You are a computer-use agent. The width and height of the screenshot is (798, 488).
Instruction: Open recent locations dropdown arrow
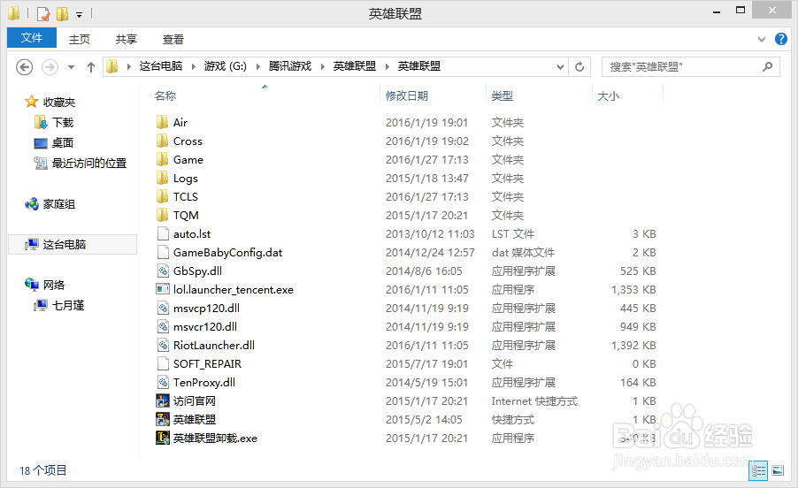click(72, 66)
